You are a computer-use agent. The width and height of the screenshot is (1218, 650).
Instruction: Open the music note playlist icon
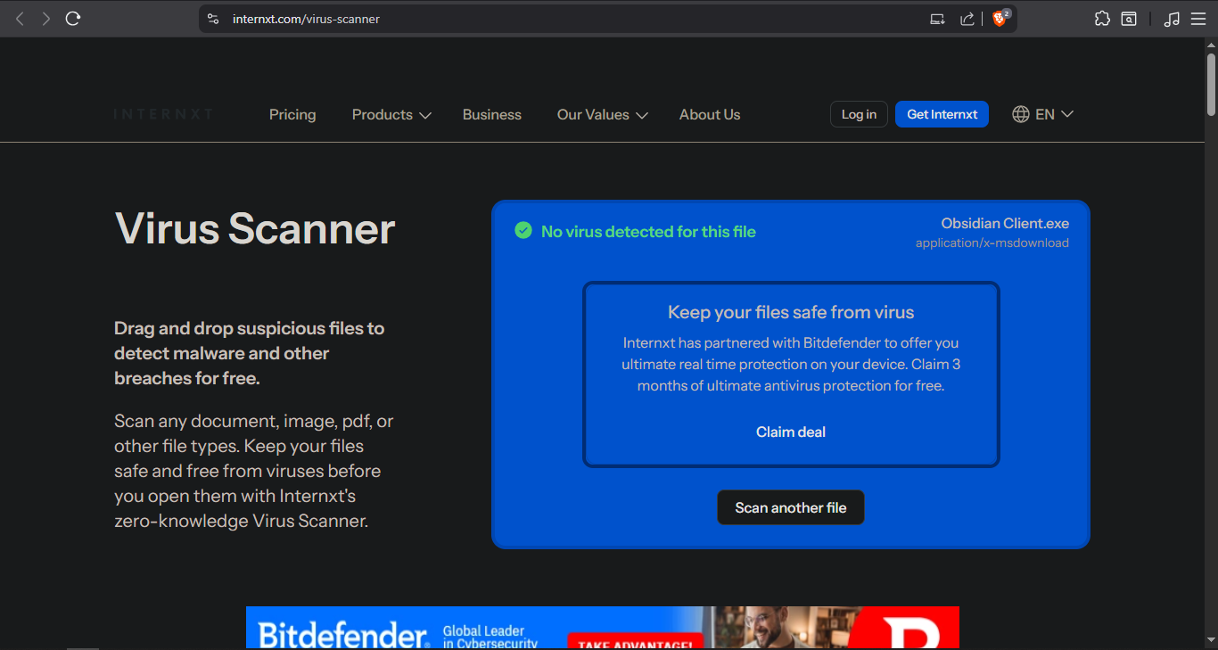pos(1172,19)
